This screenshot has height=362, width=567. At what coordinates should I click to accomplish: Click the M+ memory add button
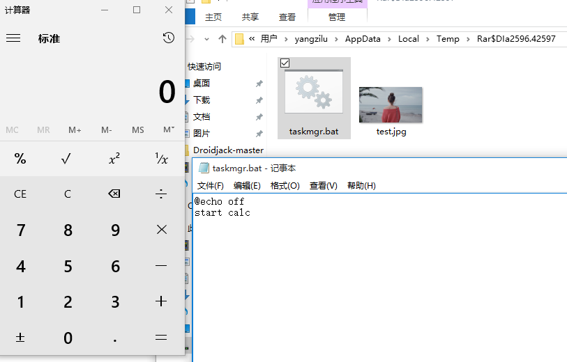tap(75, 130)
